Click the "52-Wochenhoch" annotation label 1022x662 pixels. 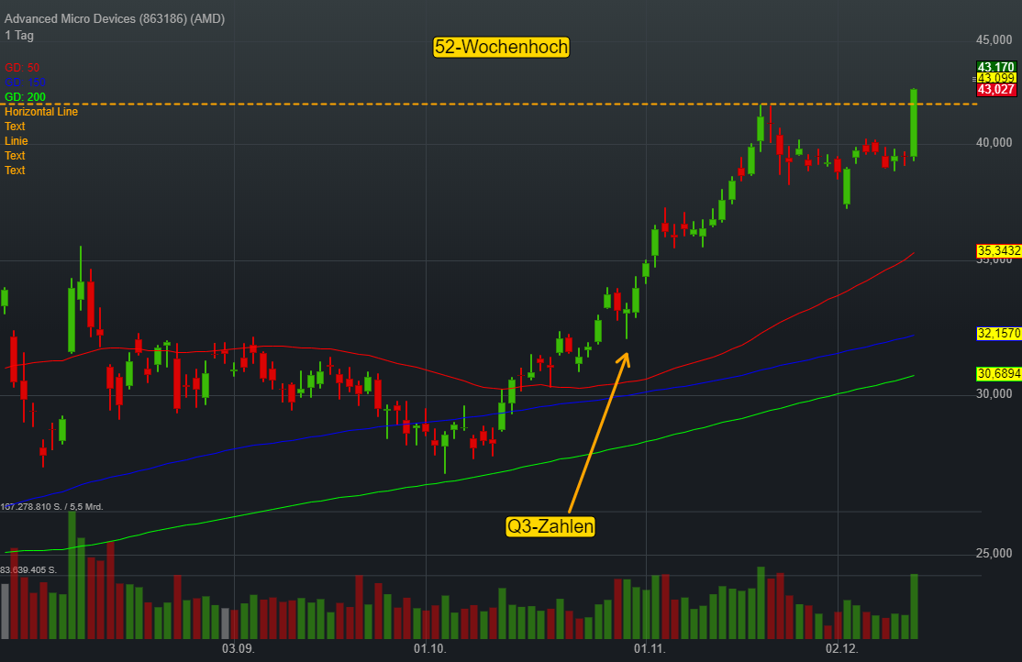(501, 47)
